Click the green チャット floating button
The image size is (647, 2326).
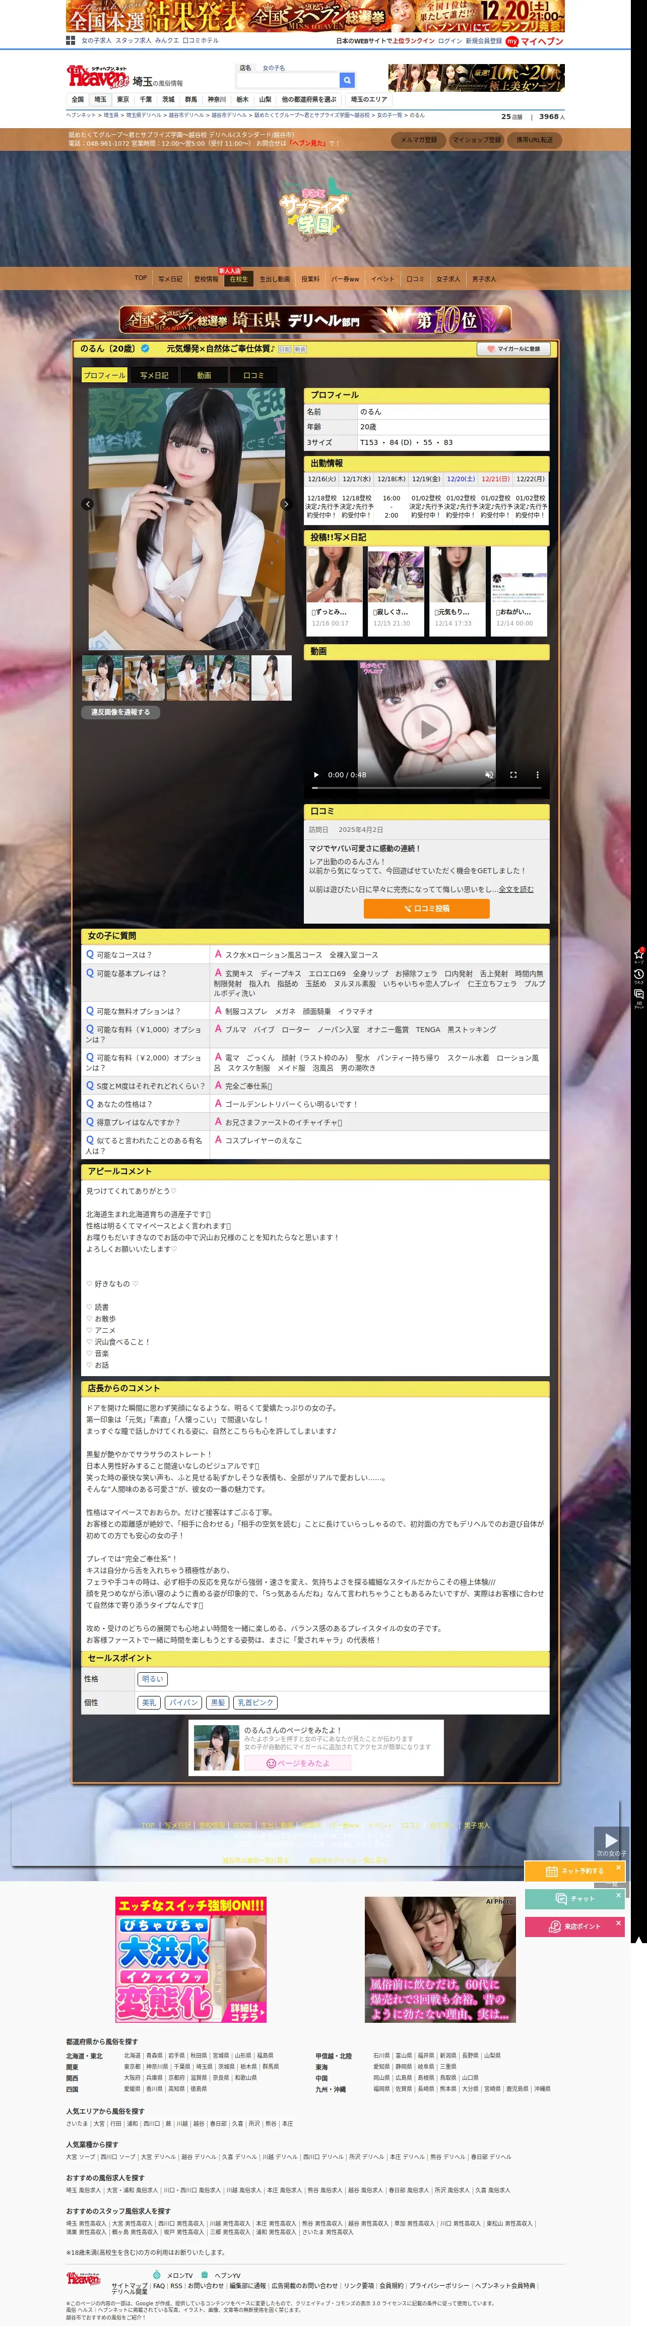[x=574, y=1899]
